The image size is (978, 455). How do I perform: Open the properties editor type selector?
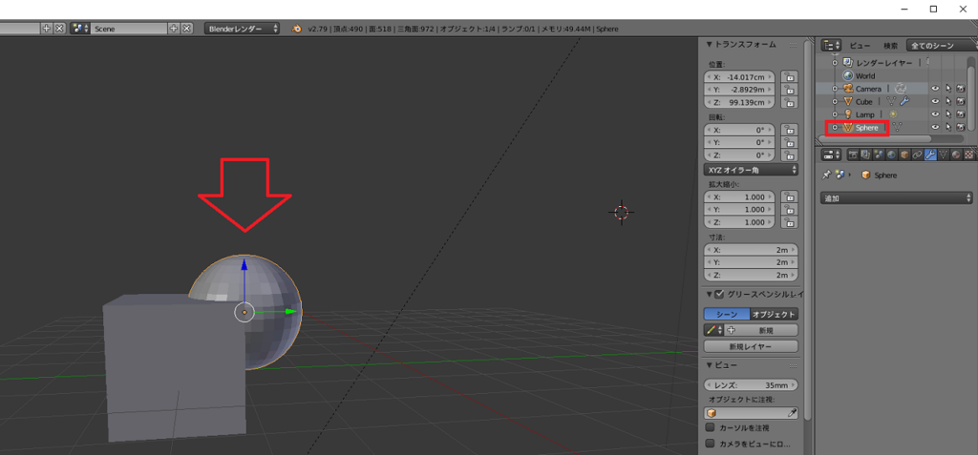click(832, 155)
